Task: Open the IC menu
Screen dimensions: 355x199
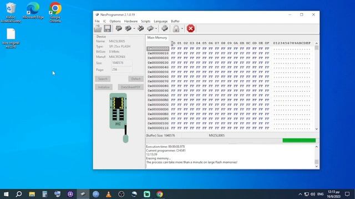Action: click(104, 21)
